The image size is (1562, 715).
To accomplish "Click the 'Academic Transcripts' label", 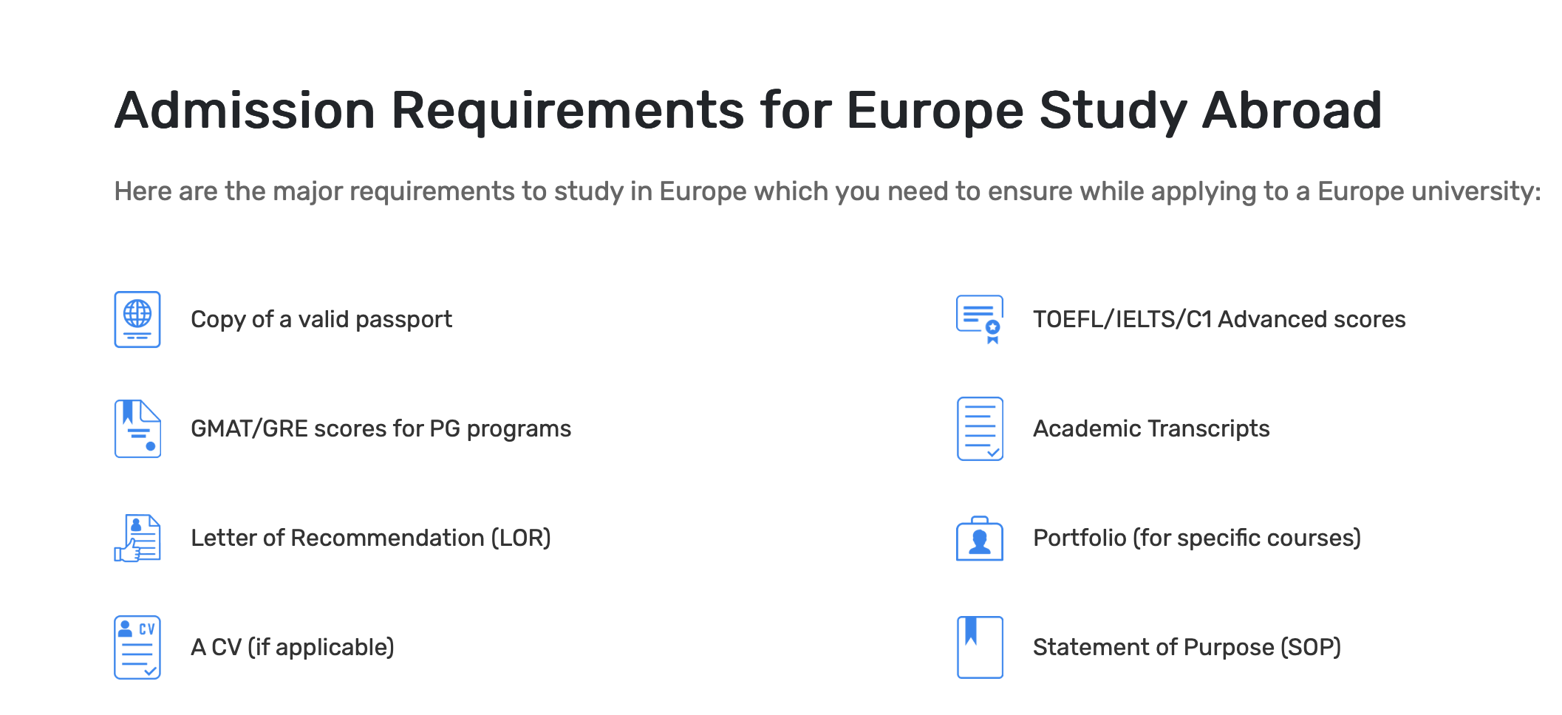I will click(1151, 428).
